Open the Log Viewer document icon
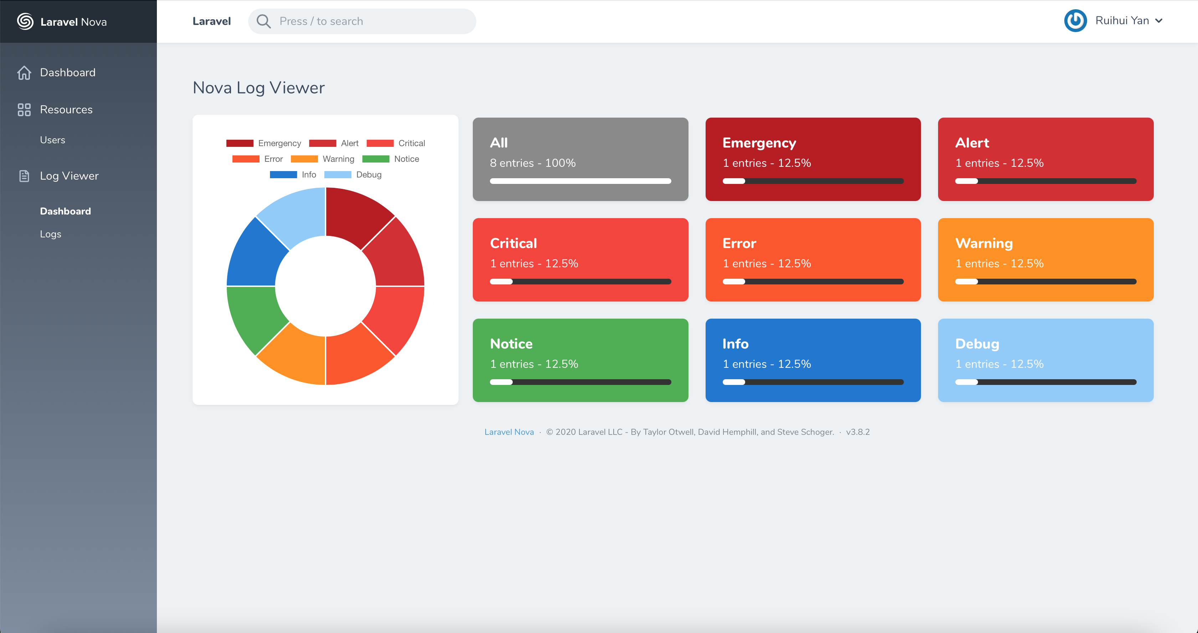This screenshot has width=1198, height=633. pos(24,176)
